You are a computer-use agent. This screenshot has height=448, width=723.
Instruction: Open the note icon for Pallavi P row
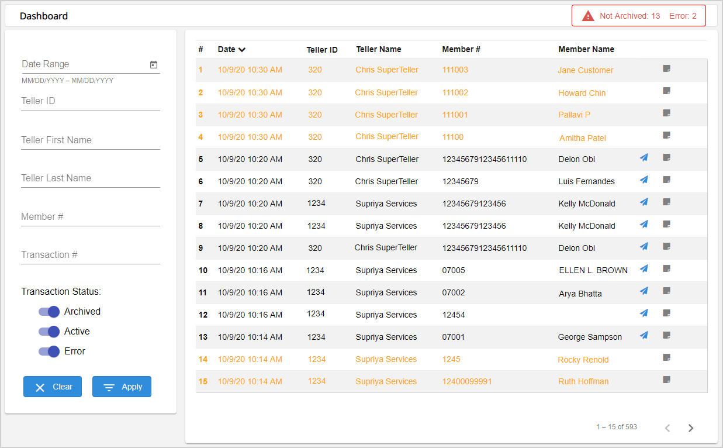666,113
